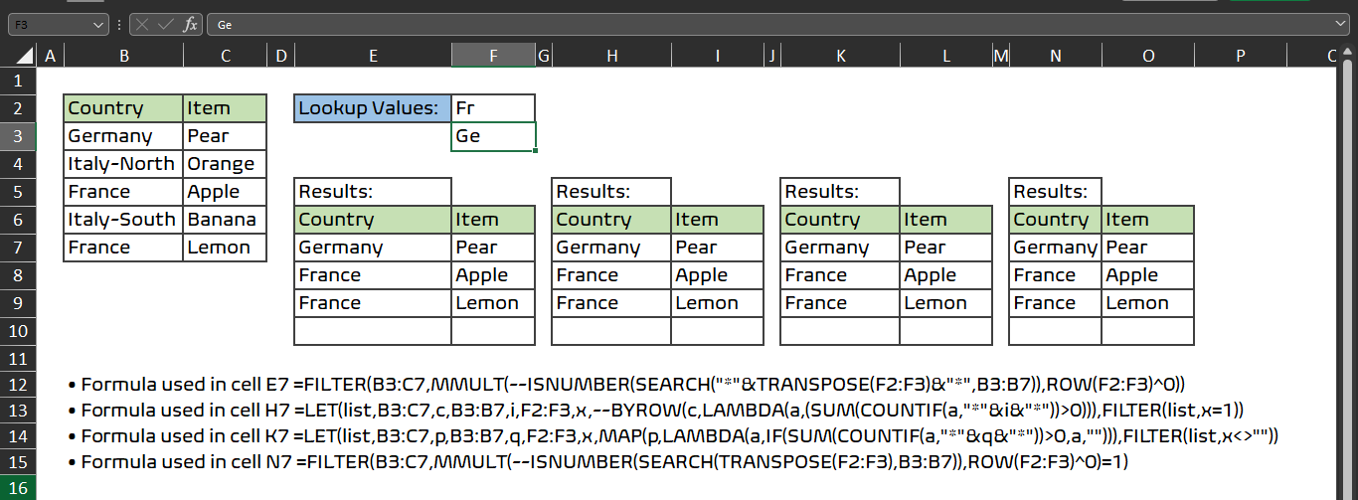Image resolution: width=1358 pixels, height=500 pixels.
Task: Expand the formula bar with chevron
Action: tap(1341, 25)
